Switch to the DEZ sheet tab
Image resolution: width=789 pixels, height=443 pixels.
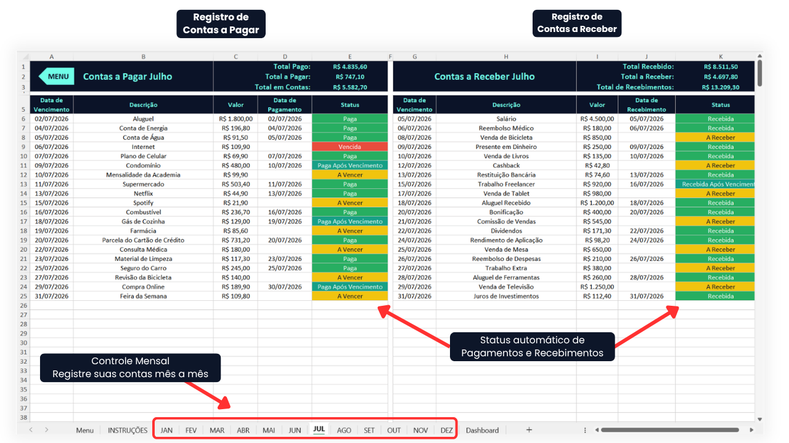point(446,430)
